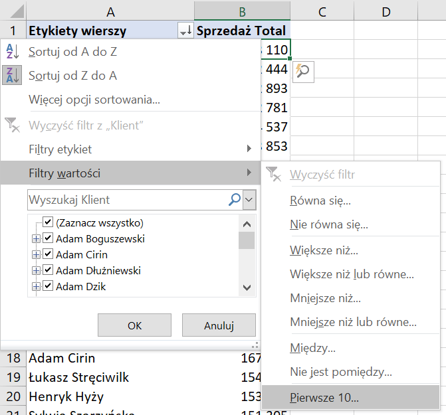Click the Sort A to Z icon

[x=13, y=52]
